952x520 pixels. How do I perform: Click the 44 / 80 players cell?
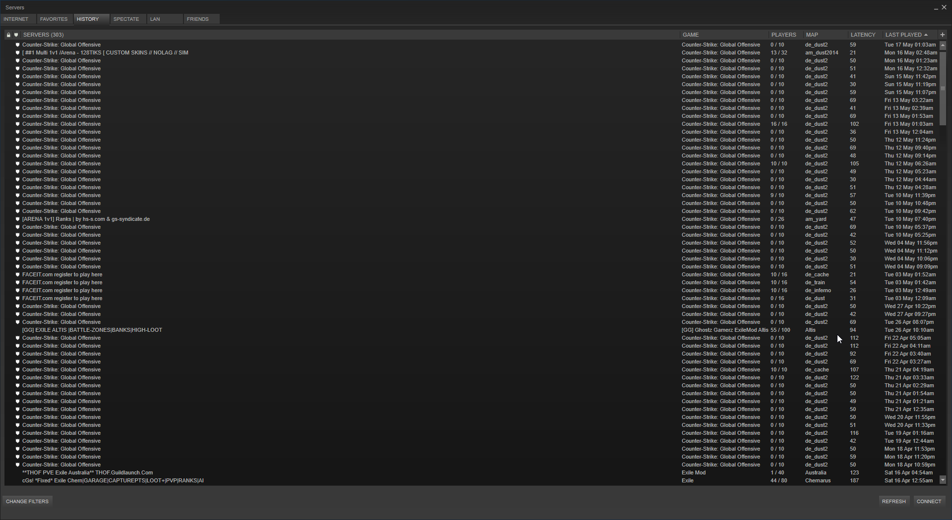point(778,480)
